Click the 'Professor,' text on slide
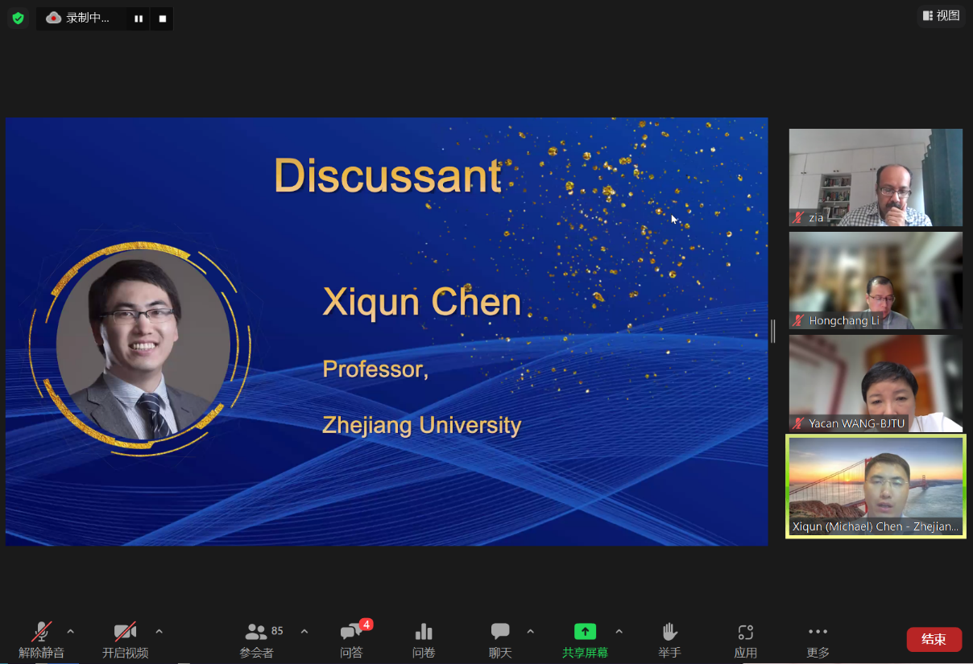The height and width of the screenshot is (664, 973). (375, 369)
